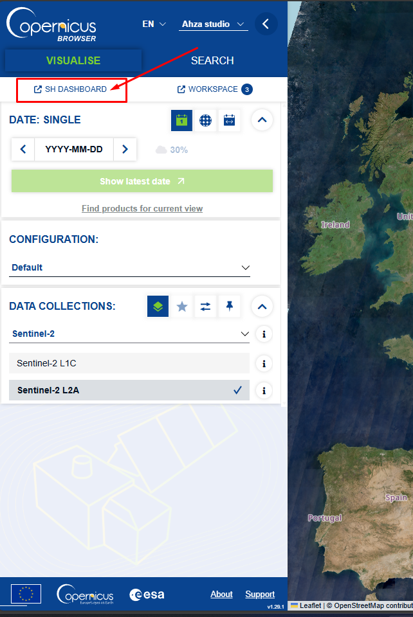This screenshot has height=617, width=413.
Task: Click the Copernicus Browser logo in the header
Action: 51,25
